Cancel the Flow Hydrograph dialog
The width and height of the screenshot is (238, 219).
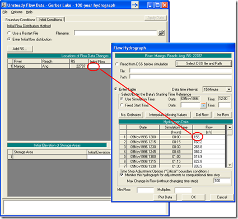tap(222, 197)
